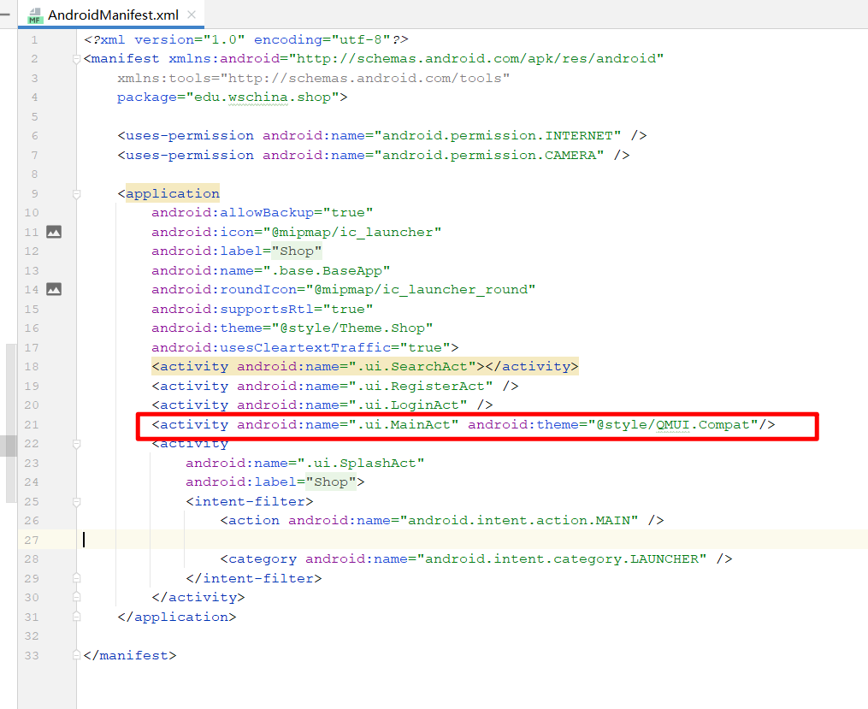Click the package name "edu.wschina.shop"
This screenshot has width=868, height=709.
(x=263, y=97)
